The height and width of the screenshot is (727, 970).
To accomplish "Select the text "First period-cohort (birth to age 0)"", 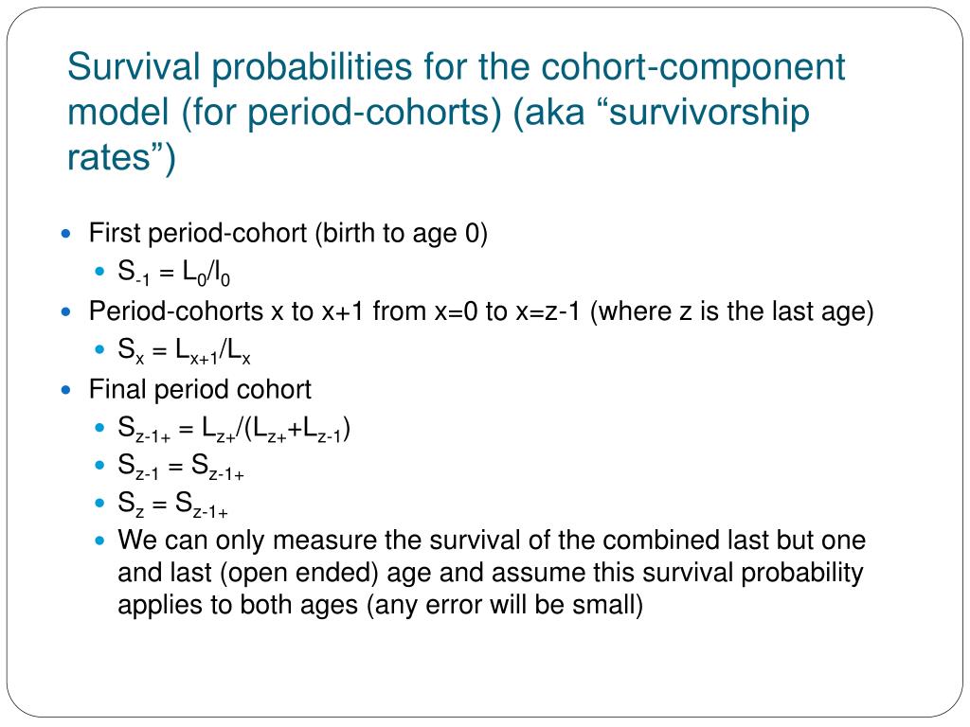I will 288,234.
